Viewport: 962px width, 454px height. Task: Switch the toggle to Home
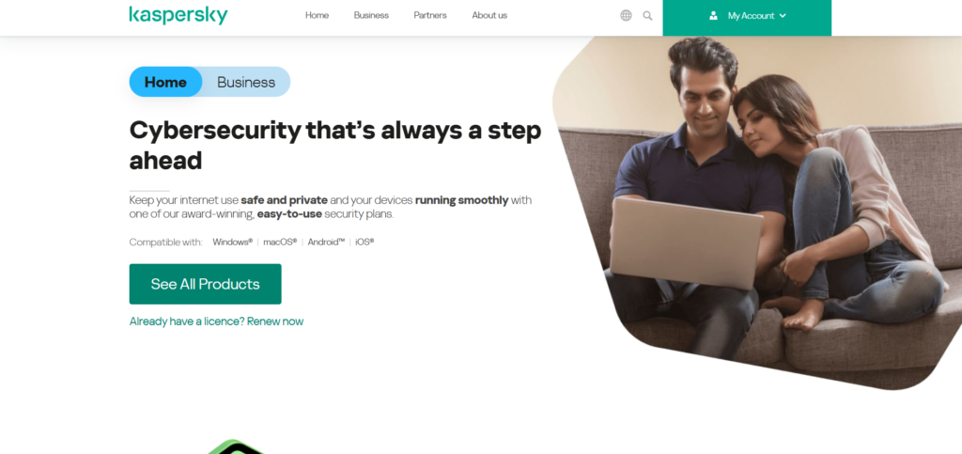point(165,82)
